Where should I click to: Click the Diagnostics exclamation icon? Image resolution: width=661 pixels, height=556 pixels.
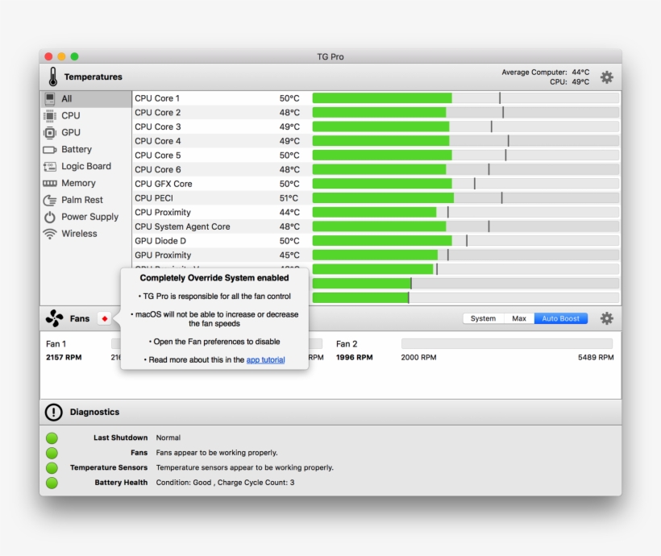click(53, 412)
